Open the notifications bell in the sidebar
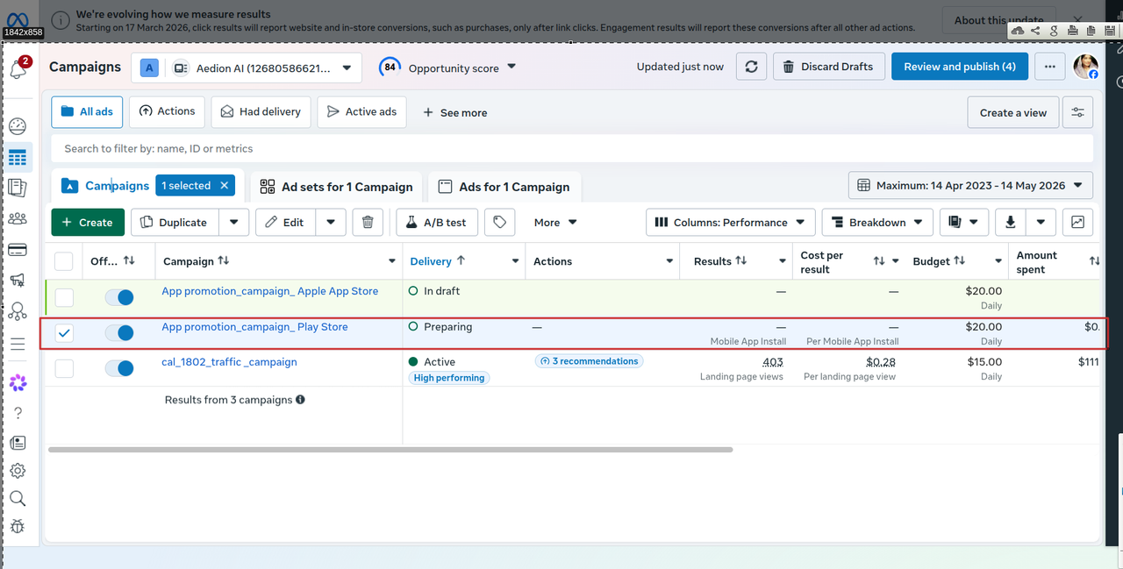The image size is (1123, 569). click(18, 70)
